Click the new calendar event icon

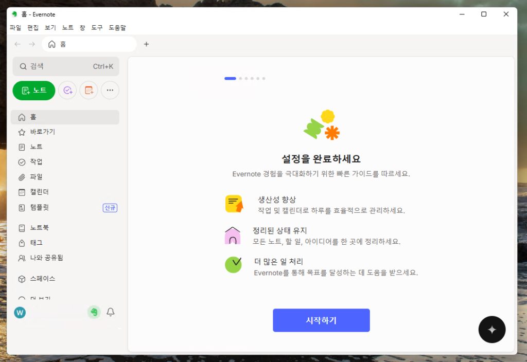click(x=89, y=90)
